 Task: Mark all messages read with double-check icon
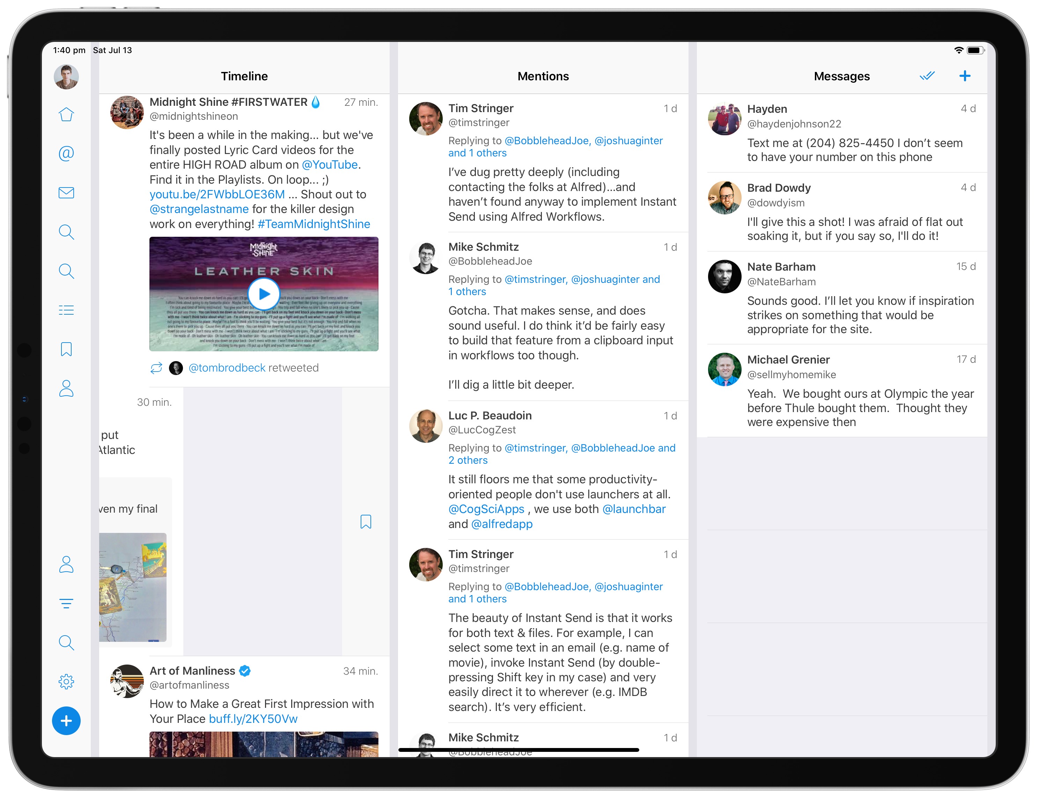(927, 76)
